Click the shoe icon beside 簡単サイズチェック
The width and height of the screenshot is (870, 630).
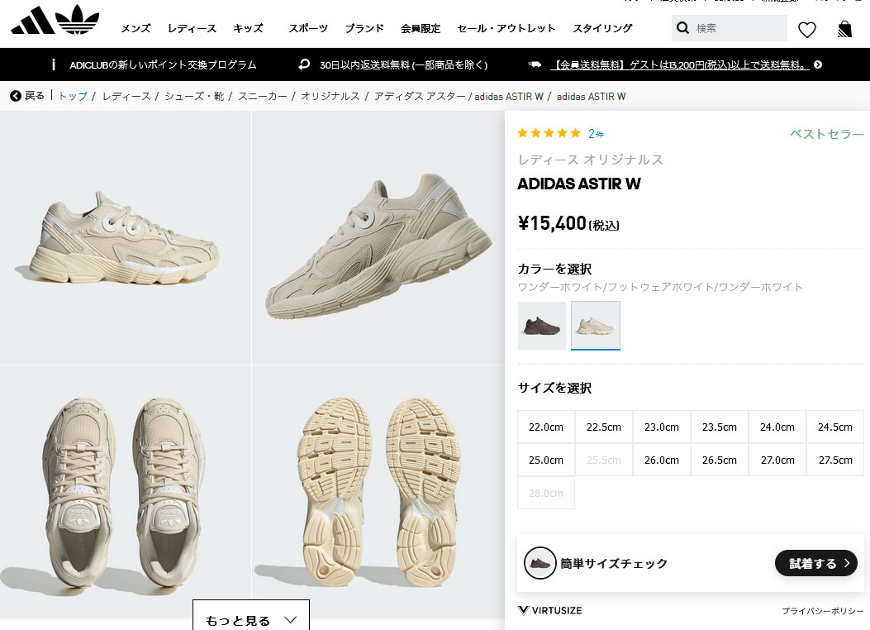coord(541,563)
